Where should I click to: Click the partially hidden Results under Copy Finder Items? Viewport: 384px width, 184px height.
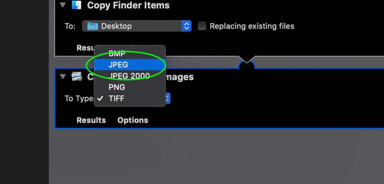point(85,48)
